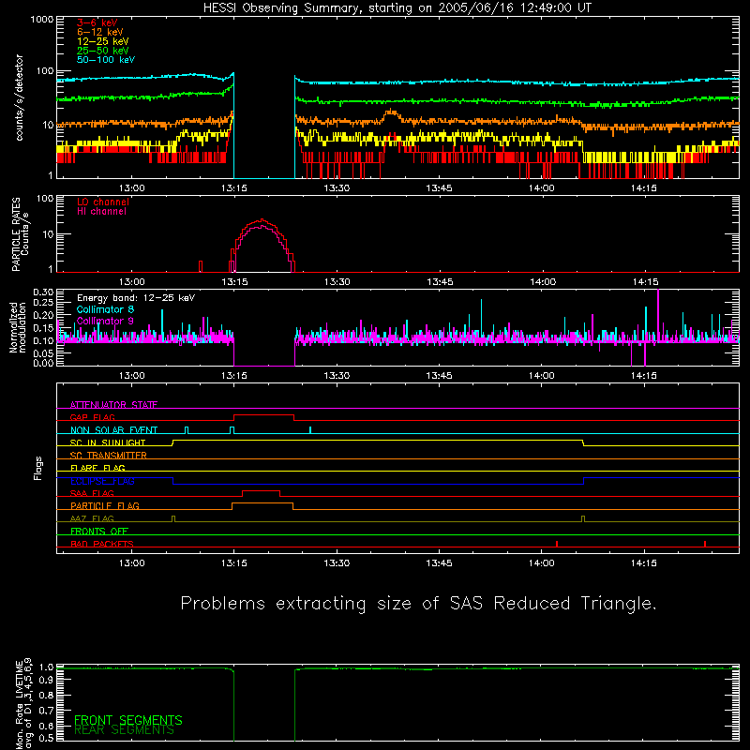Click the 1000 value on counts axis
750x750 pixels.
click(x=42, y=20)
